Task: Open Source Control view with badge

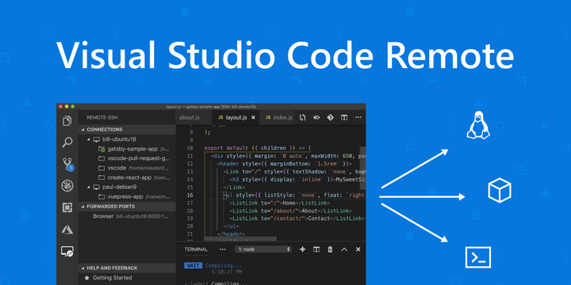Action: pyautogui.click(x=67, y=164)
